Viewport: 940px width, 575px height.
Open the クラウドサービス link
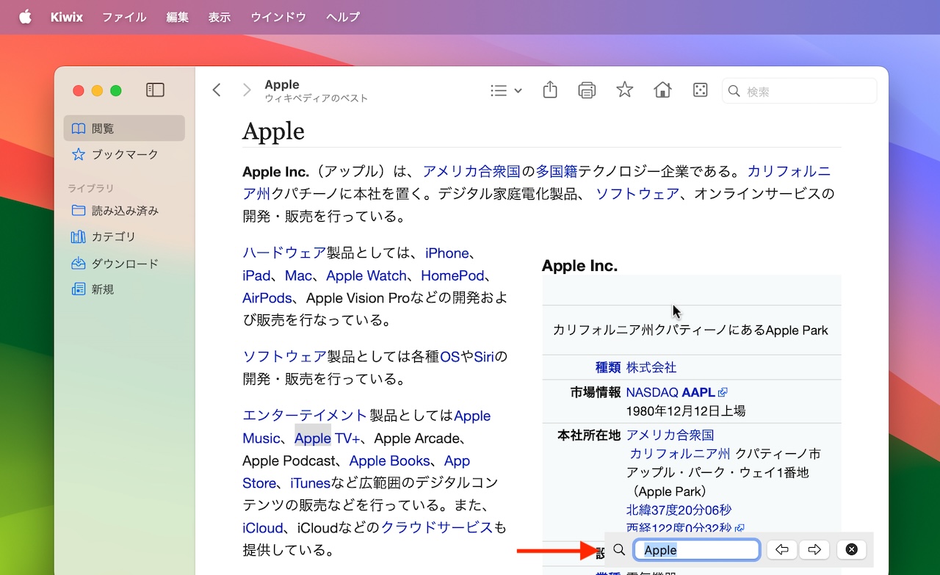click(437, 528)
